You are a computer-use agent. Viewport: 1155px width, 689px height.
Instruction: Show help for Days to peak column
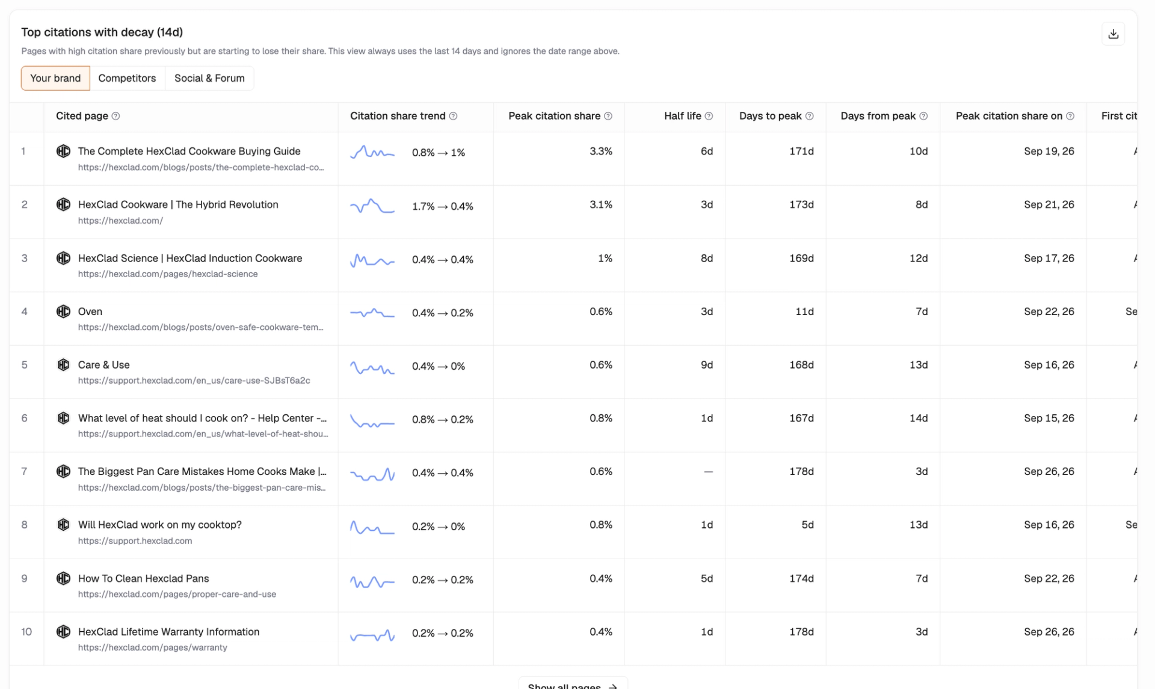(810, 116)
